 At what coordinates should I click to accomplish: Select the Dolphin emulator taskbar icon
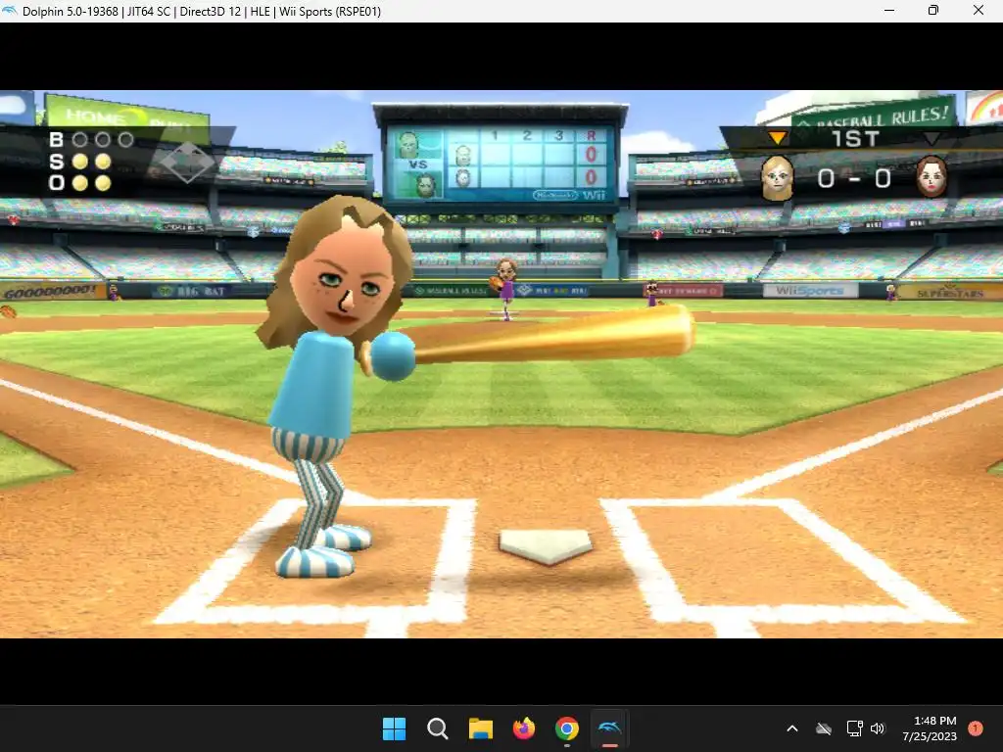pos(609,728)
